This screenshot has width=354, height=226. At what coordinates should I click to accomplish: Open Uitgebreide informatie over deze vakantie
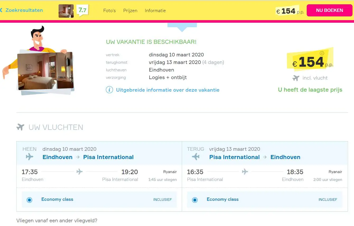168,90
